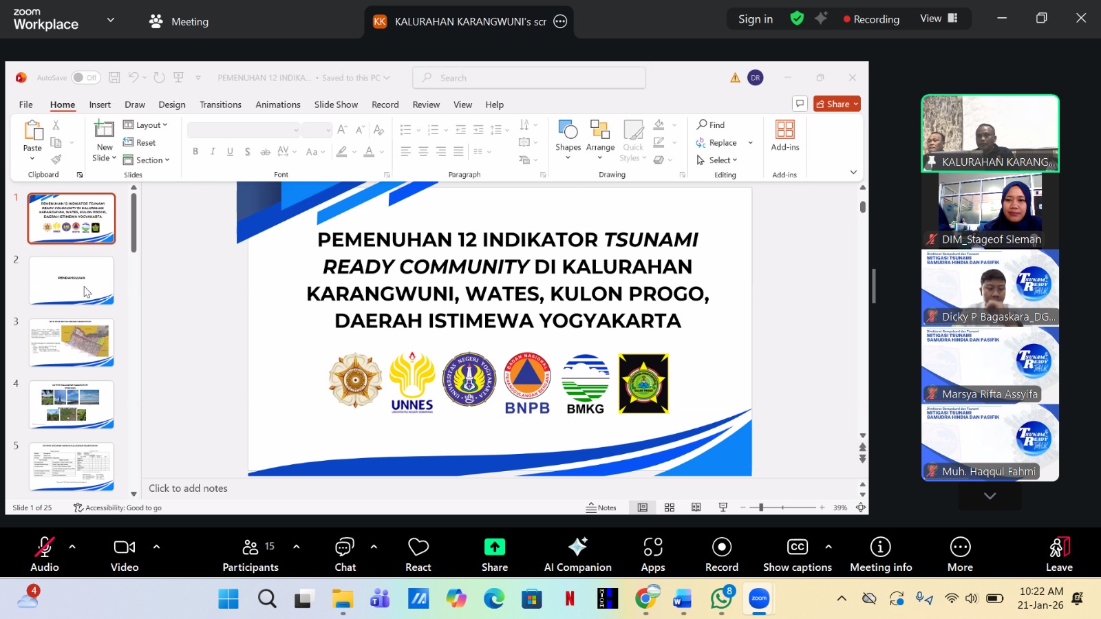Click the React heart icon

coord(418,547)
